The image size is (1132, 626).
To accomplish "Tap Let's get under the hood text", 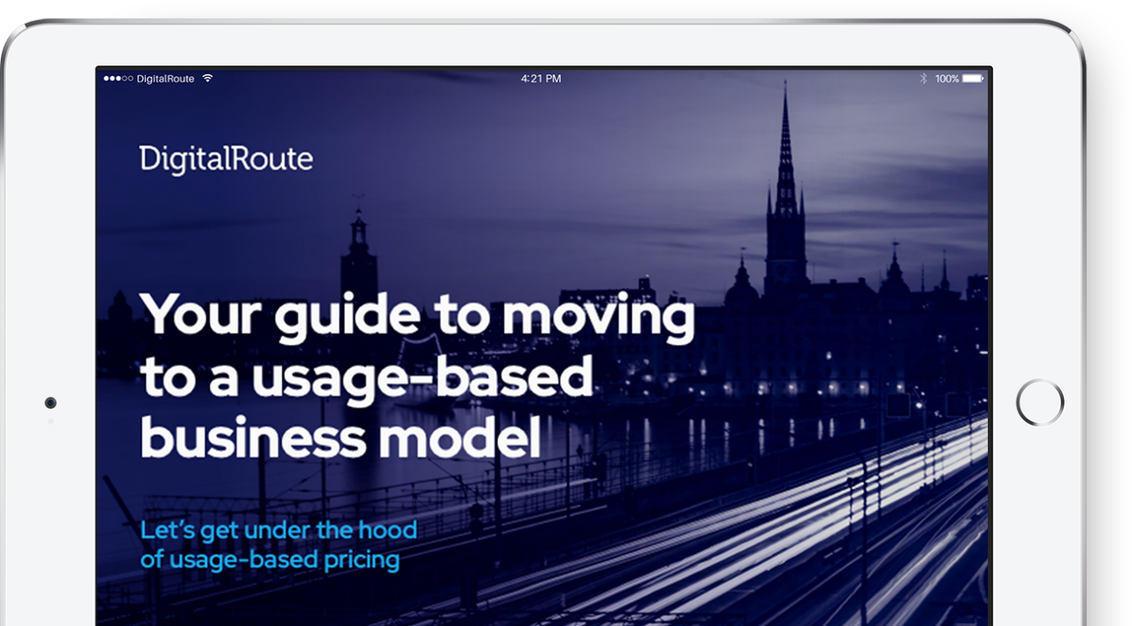I will [x=278, y=529].
